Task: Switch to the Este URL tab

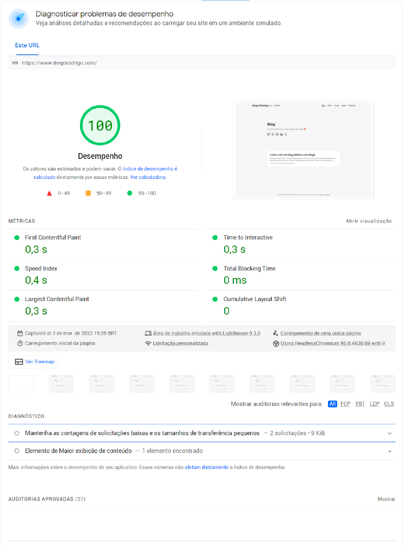Action: point(27,45)
